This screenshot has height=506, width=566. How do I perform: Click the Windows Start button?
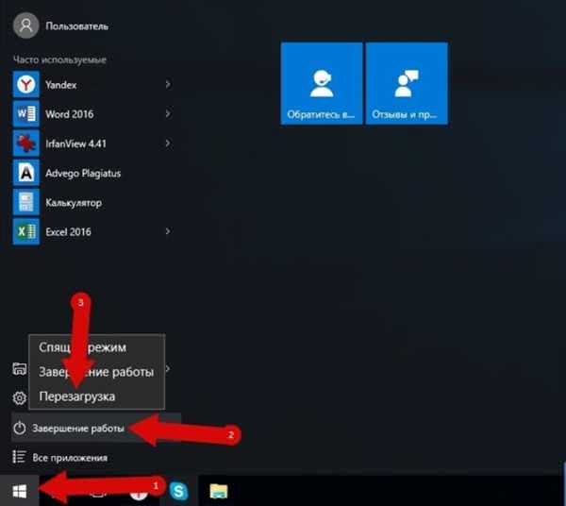[x=20, y=491]
